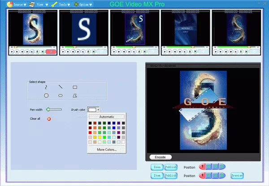The image size is (269, 186).
Task: Expand the Brush color dropdown arrow
Action: click(99, 110)
